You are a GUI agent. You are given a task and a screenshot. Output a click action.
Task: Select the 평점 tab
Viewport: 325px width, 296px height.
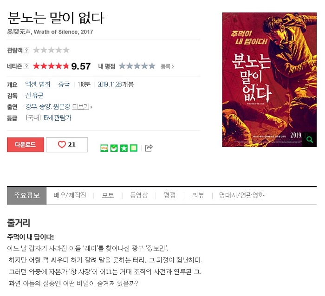point(169,195)
